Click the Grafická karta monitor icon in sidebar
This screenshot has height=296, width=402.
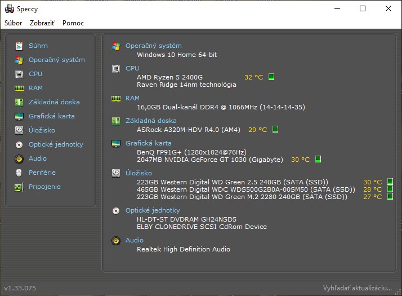point(19,116)
